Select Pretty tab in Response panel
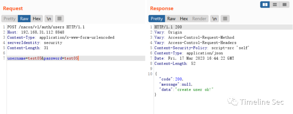 pyautogui.click(x=157, y=19)
